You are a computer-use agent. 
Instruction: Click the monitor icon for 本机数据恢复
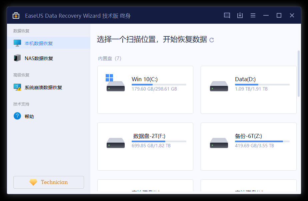point(17,43)
